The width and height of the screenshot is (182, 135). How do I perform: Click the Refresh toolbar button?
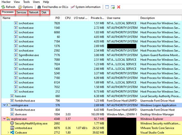point(8,7)
